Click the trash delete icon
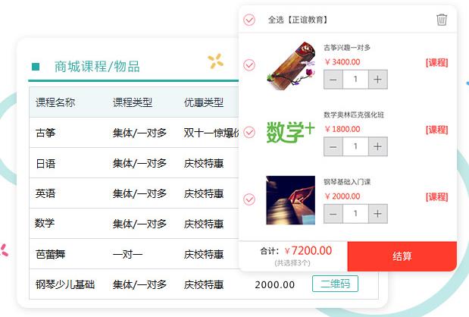 point(442,20)
